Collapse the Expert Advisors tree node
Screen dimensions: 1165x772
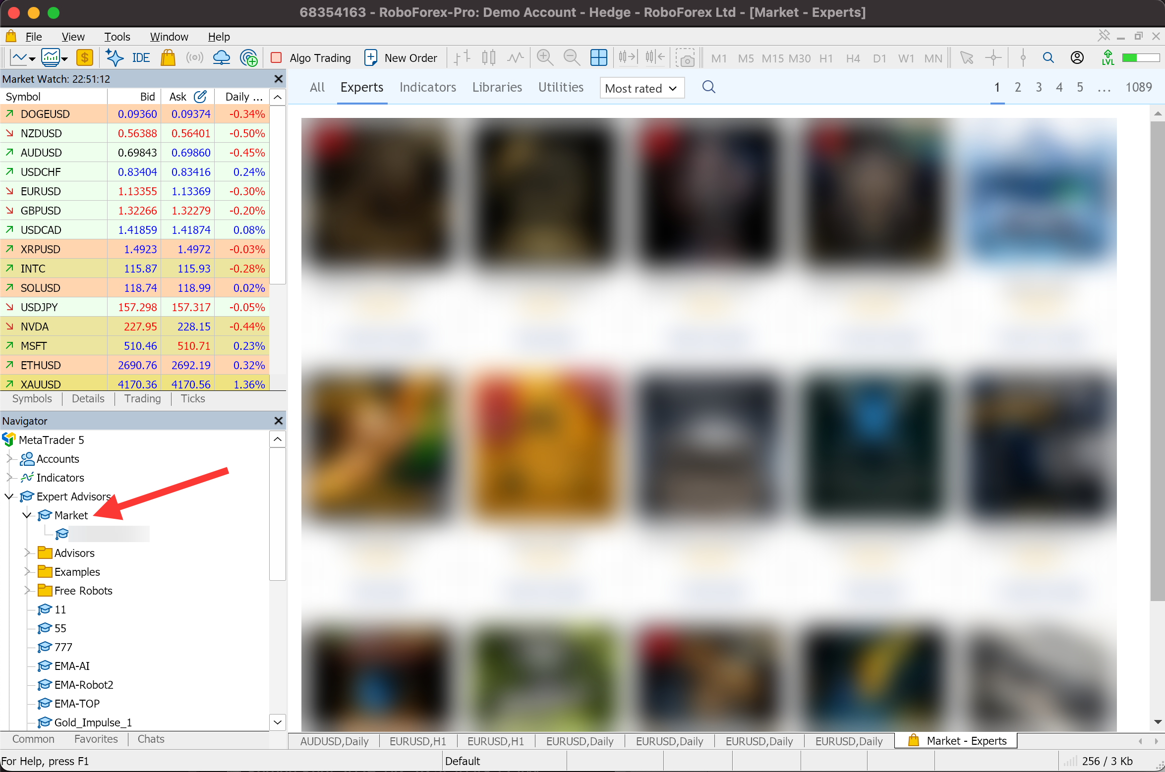(x=9, y=496)
